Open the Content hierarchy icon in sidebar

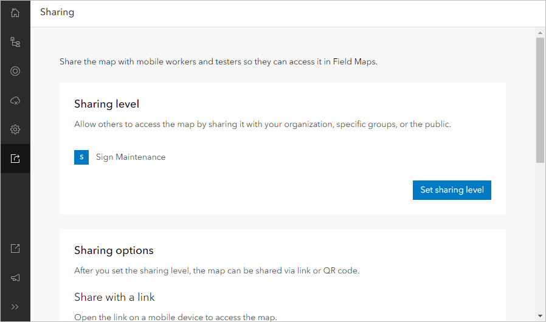[x=15, y=42]
